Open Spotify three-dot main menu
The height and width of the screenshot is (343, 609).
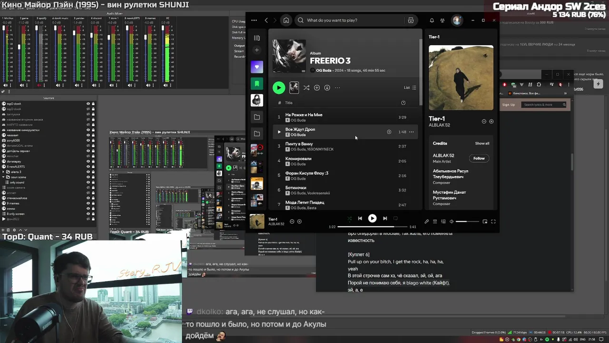click(254, 20)
